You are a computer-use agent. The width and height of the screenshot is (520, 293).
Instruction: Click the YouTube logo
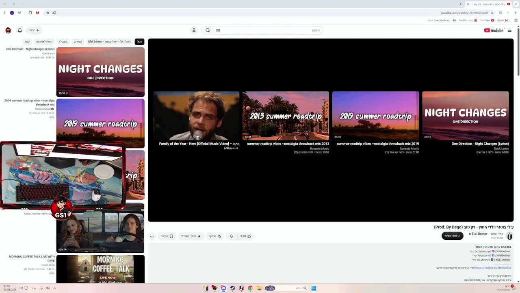494,30
